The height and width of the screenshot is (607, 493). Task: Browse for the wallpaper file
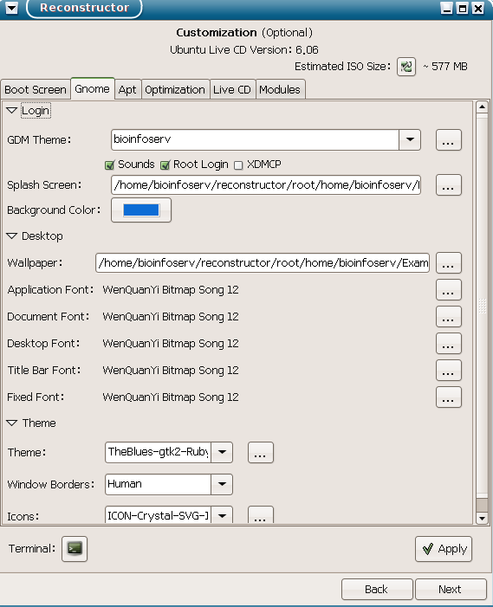tap(449, 263)
